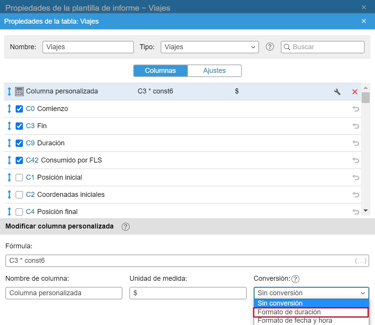Viewport: 375px width, 325px height.
Task: Uncheck the C0 Comienzo checkbox
Action: point(19,109)
